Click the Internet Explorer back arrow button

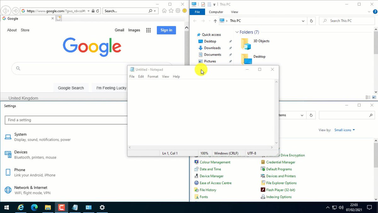(6, 11)
